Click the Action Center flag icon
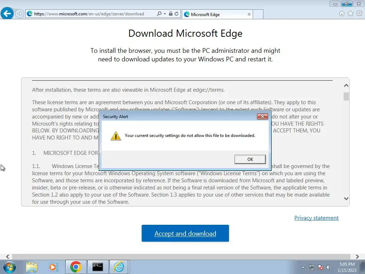This screenshot has height=274, width=365. click(320, 267)
